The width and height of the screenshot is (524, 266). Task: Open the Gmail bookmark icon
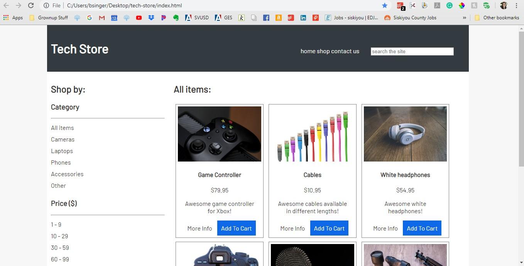coord(102,17)
